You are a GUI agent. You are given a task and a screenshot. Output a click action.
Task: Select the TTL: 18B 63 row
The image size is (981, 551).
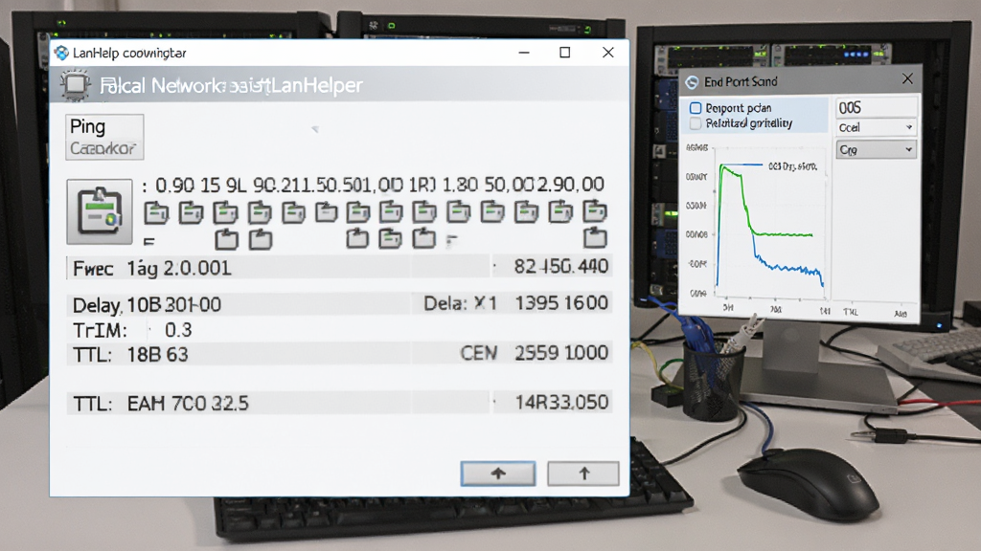point(338,354)
